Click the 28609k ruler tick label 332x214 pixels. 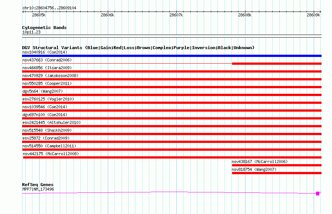click(313, 15)
